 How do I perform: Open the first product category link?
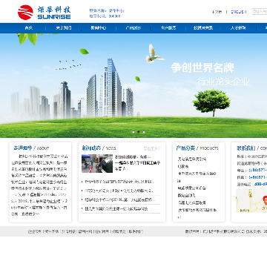point(192,159)
